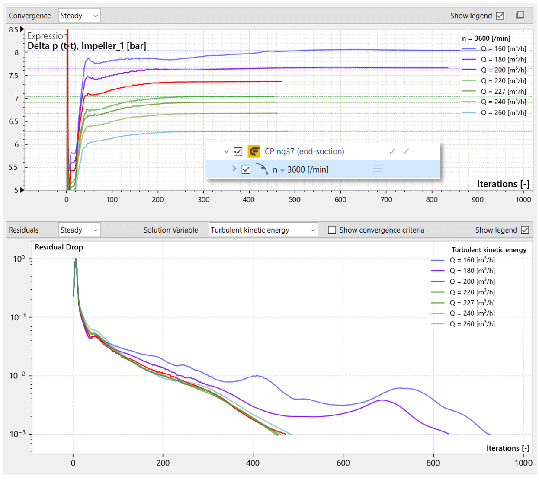Image resolution: width=539 pixels, height=489 pixels.
Task: Click the first check mark on CP nq37 row
Action: point(392,151)
